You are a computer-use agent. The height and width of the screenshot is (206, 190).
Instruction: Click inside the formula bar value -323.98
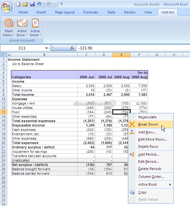click(85, 48)
